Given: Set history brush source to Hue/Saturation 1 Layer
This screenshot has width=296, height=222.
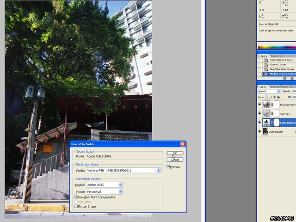Looking at the screenshot, I should pos(260,69).
